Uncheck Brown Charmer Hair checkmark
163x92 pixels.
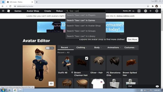tap(87, 58)
